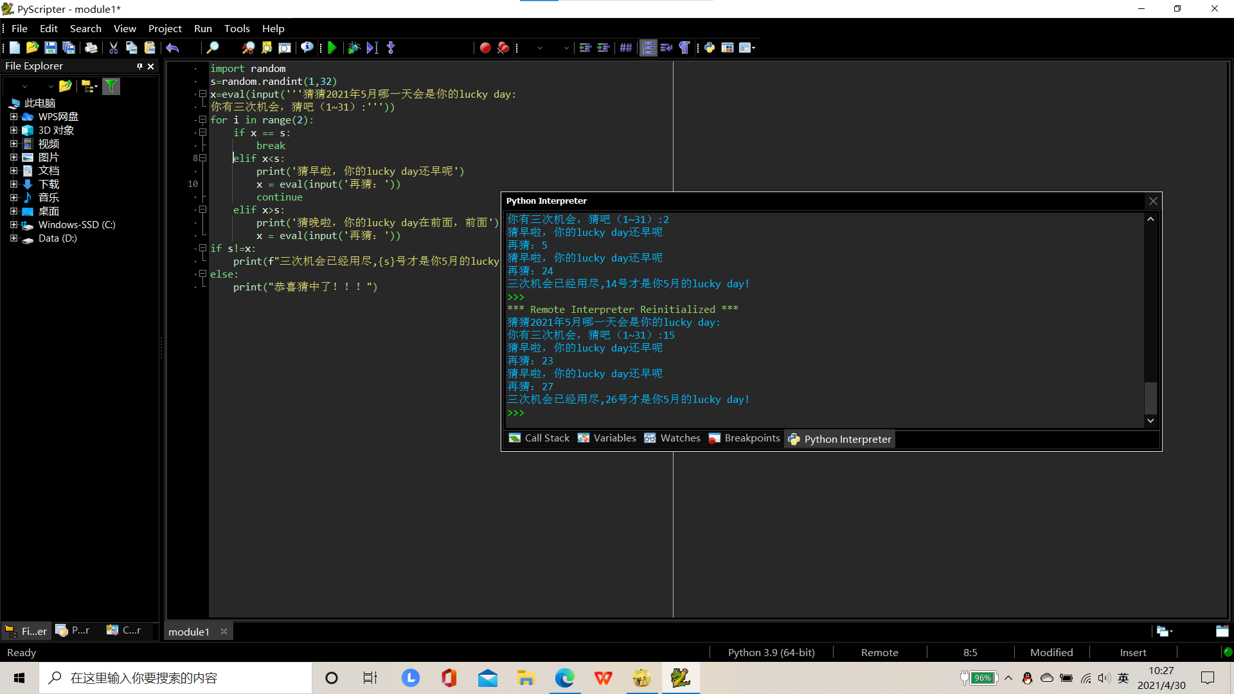Start the Debug bug icon
1234x694 pixels.
(353, 48)
